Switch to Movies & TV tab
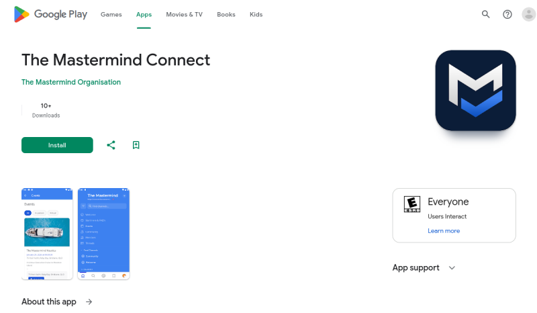Viewport: 537px width, 313px height. coord(184,14)
